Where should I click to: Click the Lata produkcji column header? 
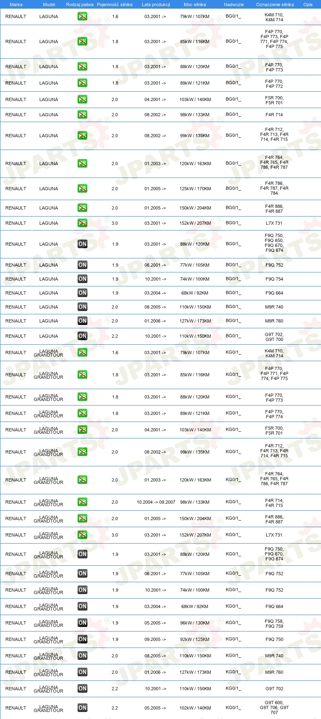coord(156,5)
